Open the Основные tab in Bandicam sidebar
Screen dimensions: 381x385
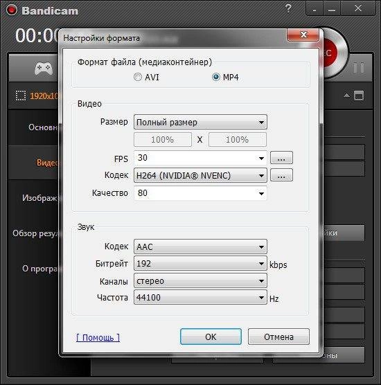[x=43, y=127]
